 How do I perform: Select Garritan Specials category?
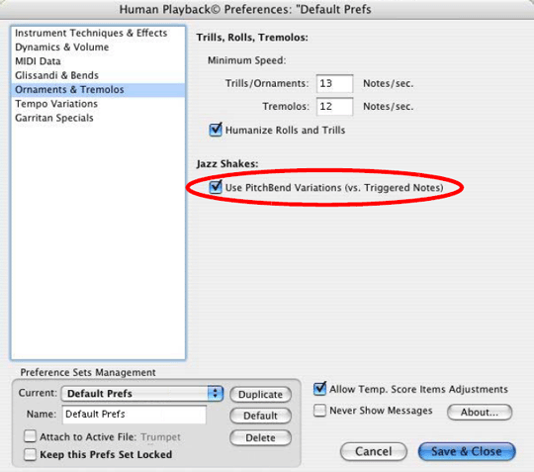click(98, 118)
